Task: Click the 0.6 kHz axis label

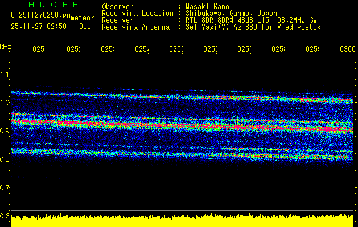Action: pos(5,216)
